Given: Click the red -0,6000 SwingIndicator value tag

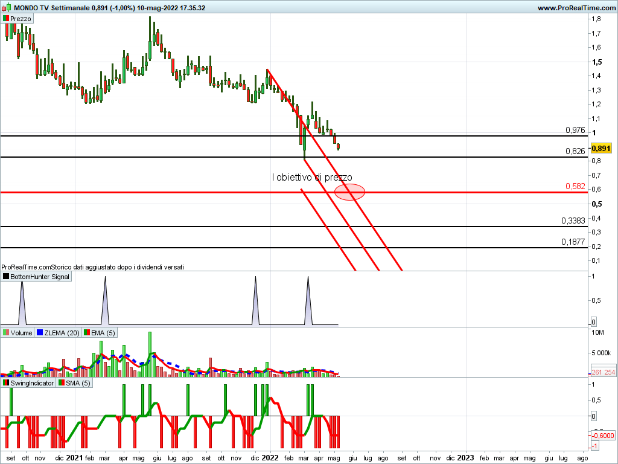Looking at the screenshot, I should pos(602,435).
